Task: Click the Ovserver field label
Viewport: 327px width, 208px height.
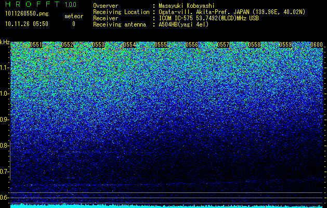Action: tap(106, 6)
